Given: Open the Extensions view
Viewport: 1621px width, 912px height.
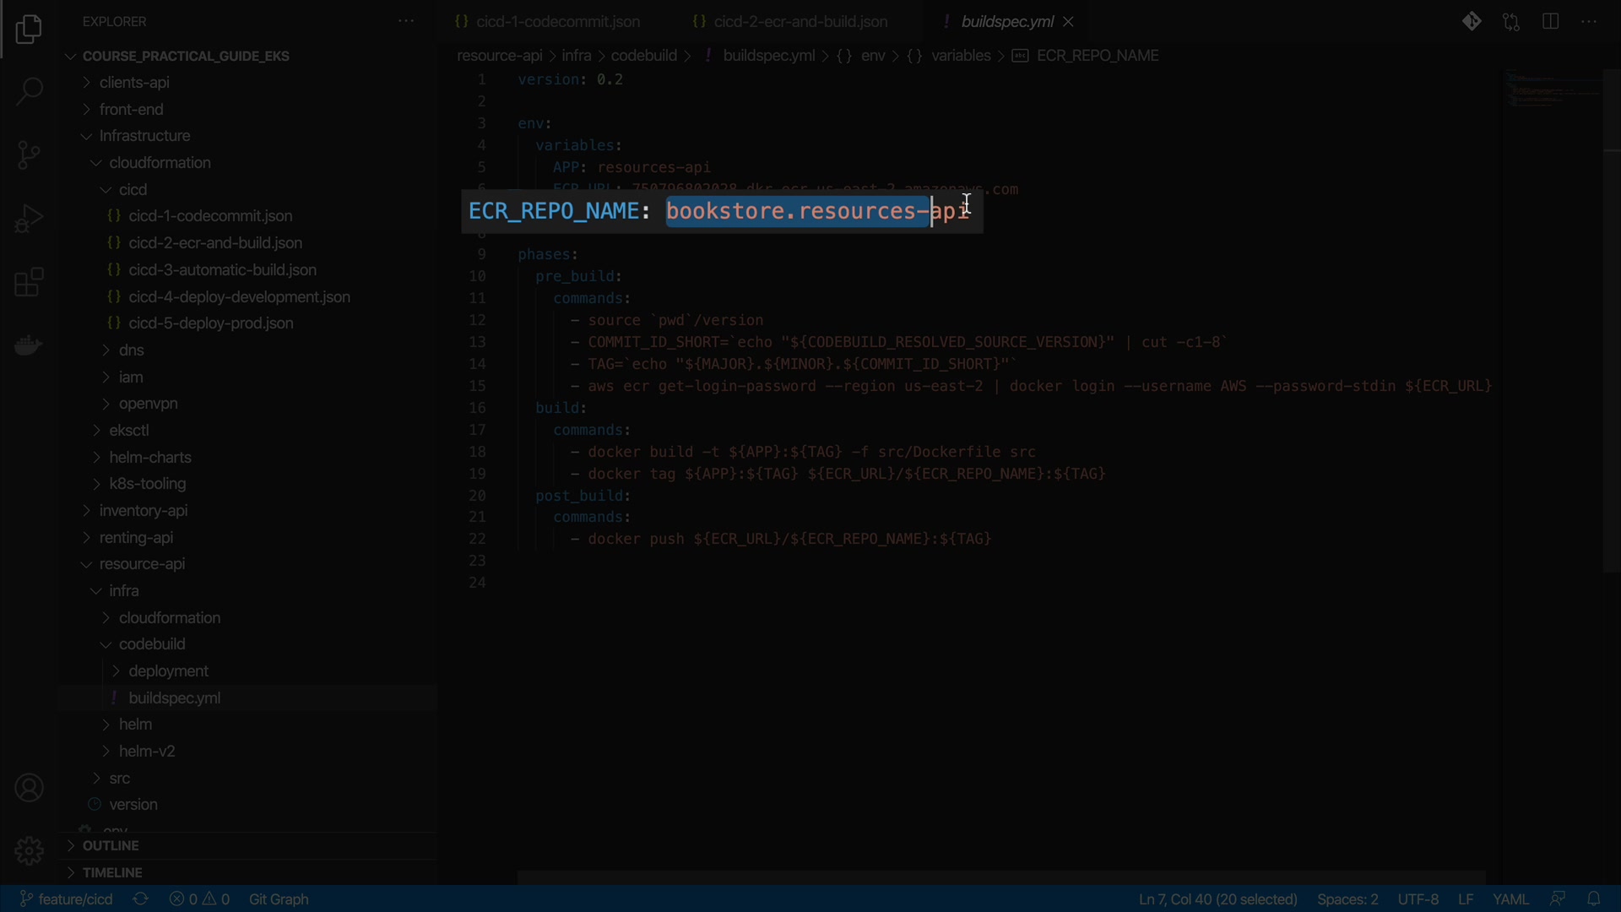Looking at the screenshot, I should [29, 282].
